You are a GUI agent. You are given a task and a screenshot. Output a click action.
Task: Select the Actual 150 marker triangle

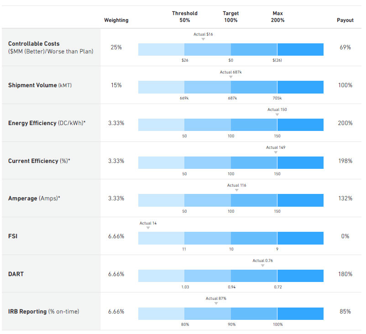click(277, 115)
